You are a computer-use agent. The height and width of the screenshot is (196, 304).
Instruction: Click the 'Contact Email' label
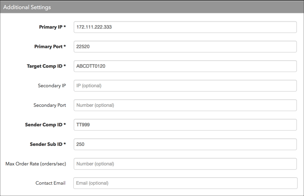tap(51, 183)
